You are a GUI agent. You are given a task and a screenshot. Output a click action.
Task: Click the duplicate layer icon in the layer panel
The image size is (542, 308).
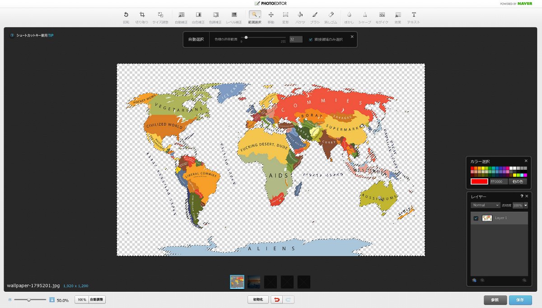click(x=482, y=280)
